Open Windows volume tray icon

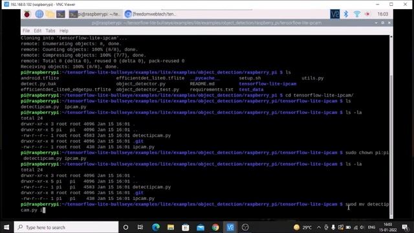tap(362, 227)
